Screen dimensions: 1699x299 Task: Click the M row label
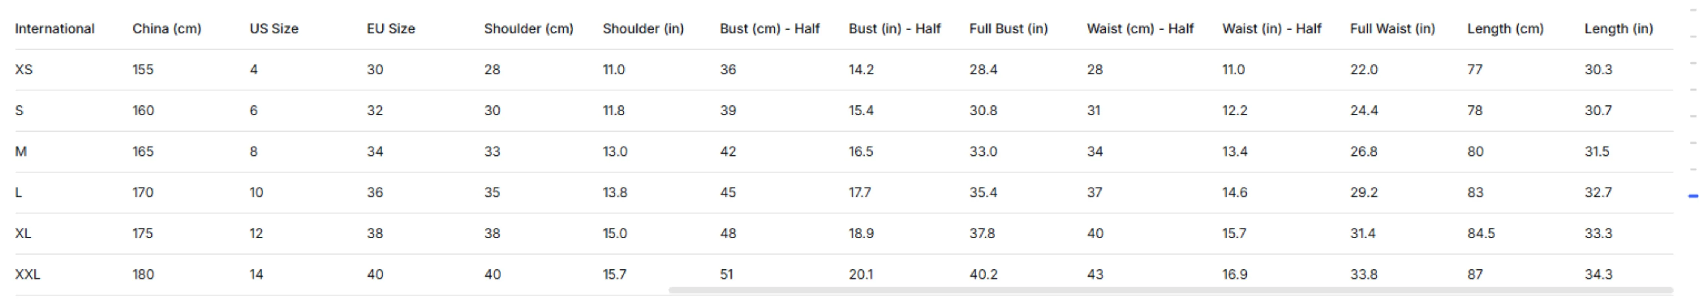(x=21, y=152)
